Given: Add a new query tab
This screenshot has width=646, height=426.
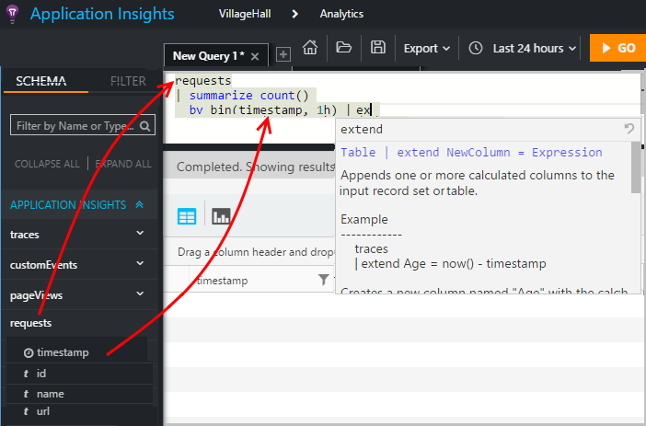Looking at the screenshot, I should (x=283, y=54).
